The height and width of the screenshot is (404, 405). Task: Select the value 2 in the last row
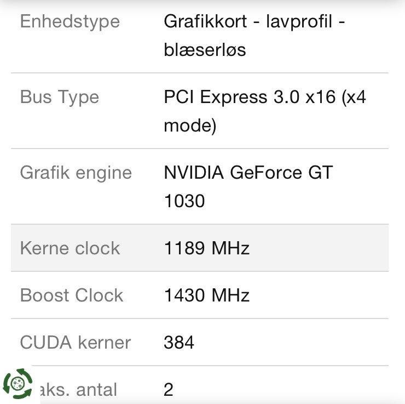pyautogui.click(x=169, y=390)
